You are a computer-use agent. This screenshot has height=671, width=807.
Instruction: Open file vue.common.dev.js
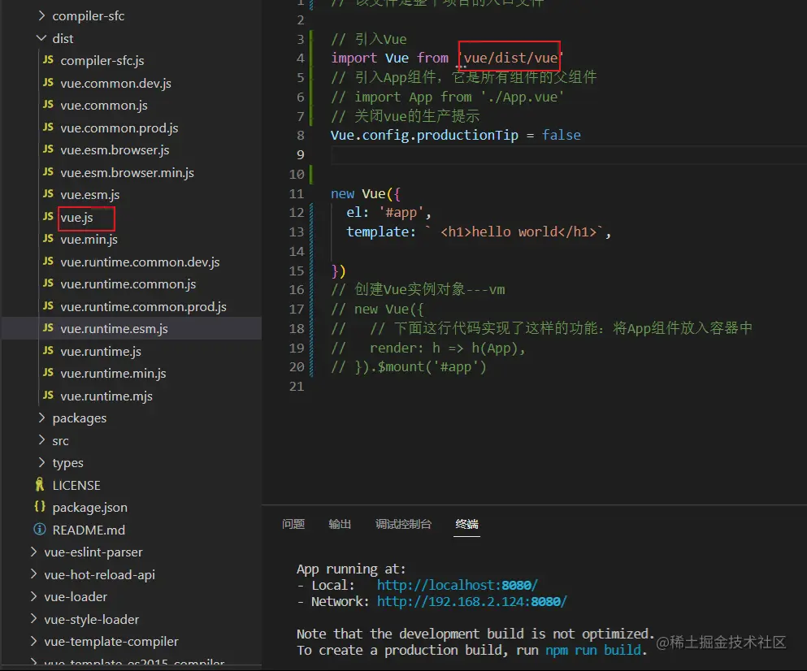[x=115, y=84]
